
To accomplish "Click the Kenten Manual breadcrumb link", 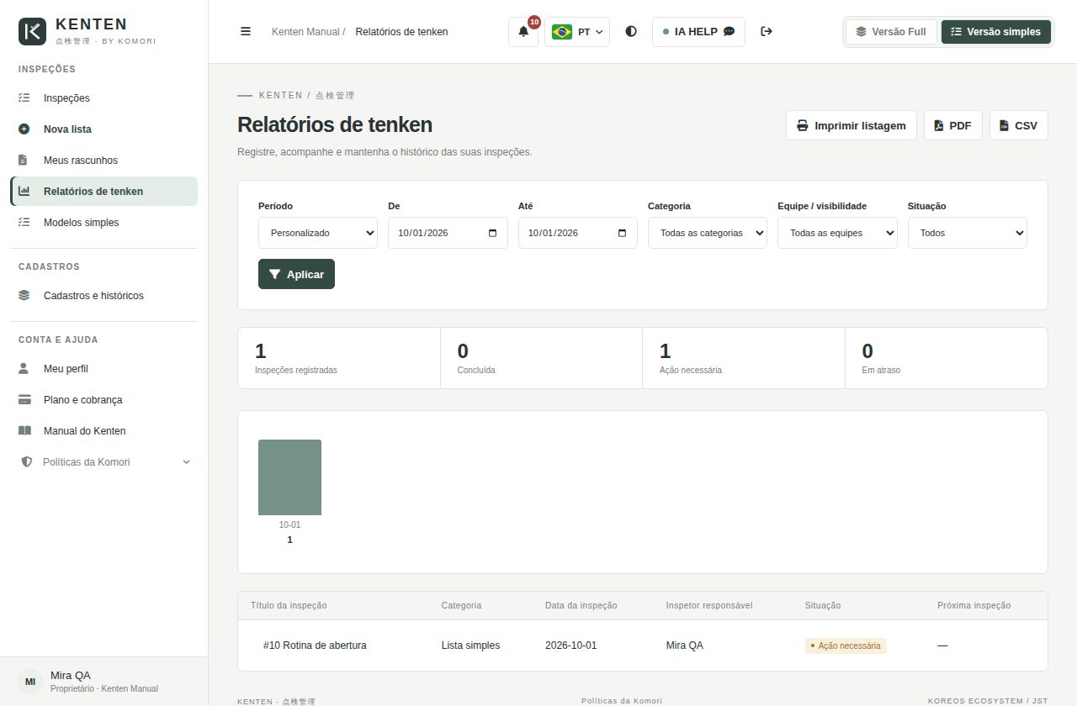I will [305, 32].
